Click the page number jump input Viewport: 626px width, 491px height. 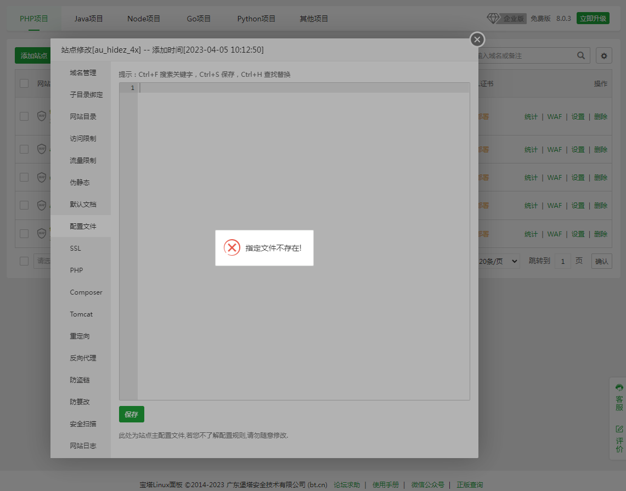click(x=563, y=261)
